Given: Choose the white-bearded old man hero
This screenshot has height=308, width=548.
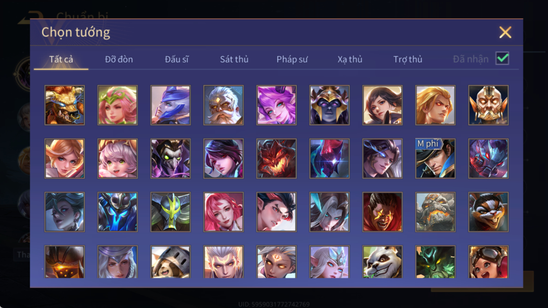Looking at the screenshot, I should tap(224, 105).
